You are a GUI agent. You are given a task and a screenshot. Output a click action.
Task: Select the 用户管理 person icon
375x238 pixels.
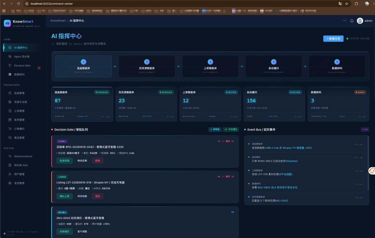tap(10, 174)
